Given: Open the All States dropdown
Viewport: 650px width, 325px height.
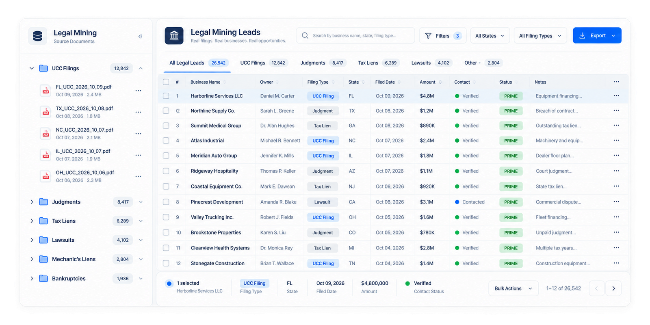Looking at the screenshot, I should [490, 36].
